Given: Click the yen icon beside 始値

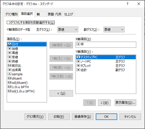Looking at the screenshot, I should tap(10, 48).
